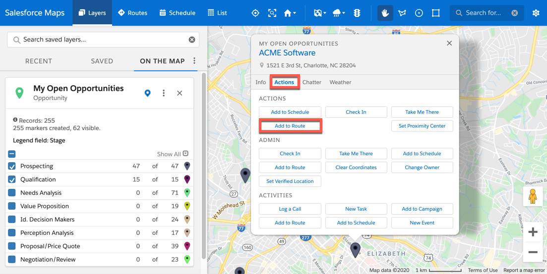This screenshot has width=547, height=274.
Task: Switch to the Weather tab in popup
Action: click(341, 83)
